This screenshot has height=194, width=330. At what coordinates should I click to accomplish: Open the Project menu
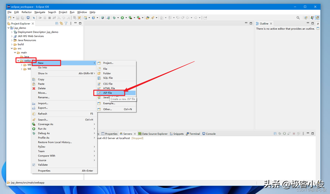click(63, 12)
